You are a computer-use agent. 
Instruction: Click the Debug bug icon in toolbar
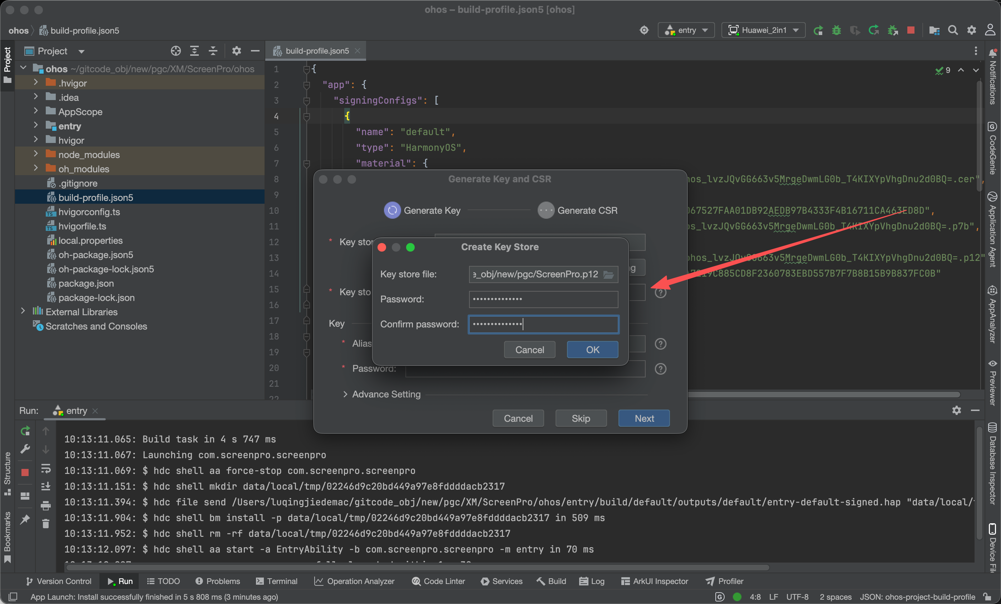(x=836, y=30)
